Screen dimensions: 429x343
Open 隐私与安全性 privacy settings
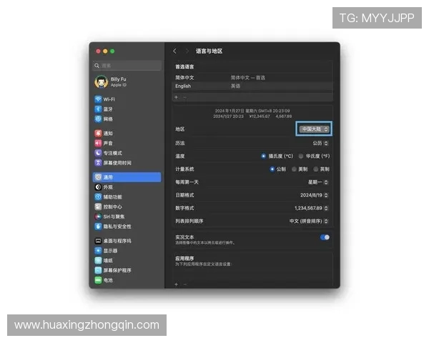113,227
